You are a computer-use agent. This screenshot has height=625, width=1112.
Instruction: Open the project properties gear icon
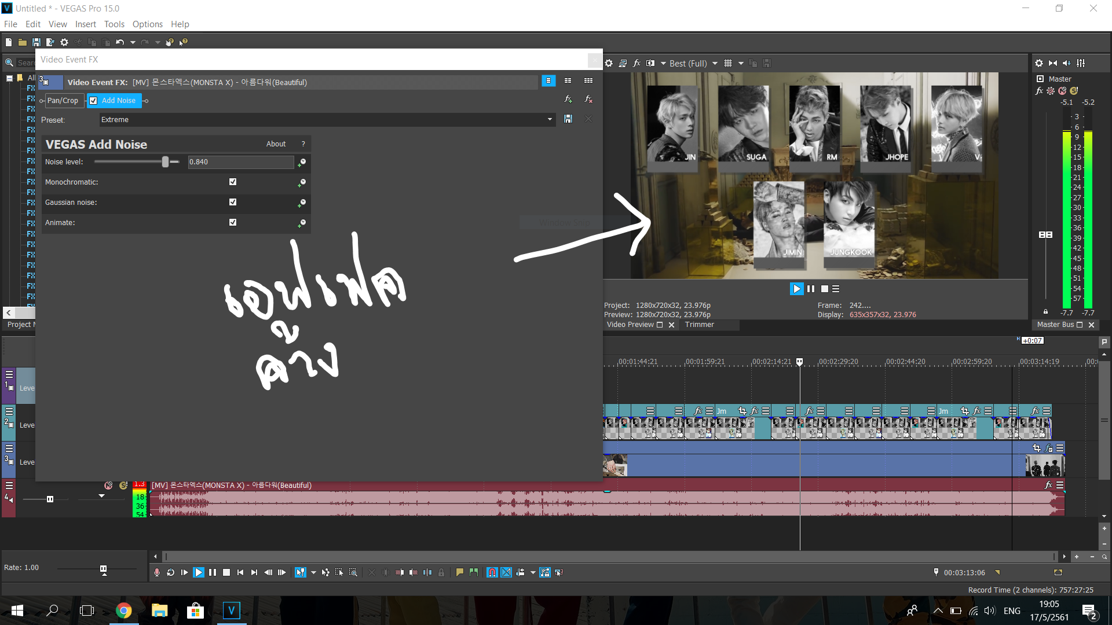[64, 42]
